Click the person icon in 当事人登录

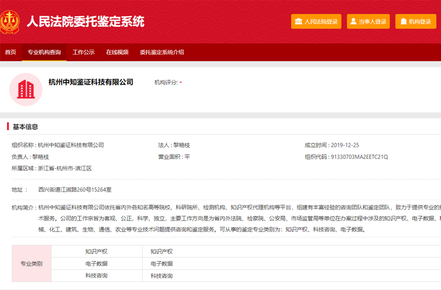(x=353, y=21)
